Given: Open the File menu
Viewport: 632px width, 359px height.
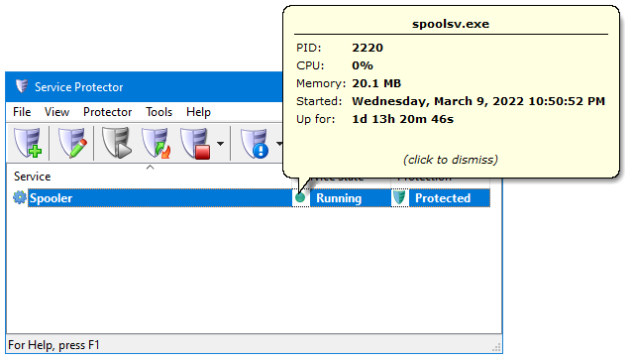Looking at the screenshot, I should click(22, 112).
